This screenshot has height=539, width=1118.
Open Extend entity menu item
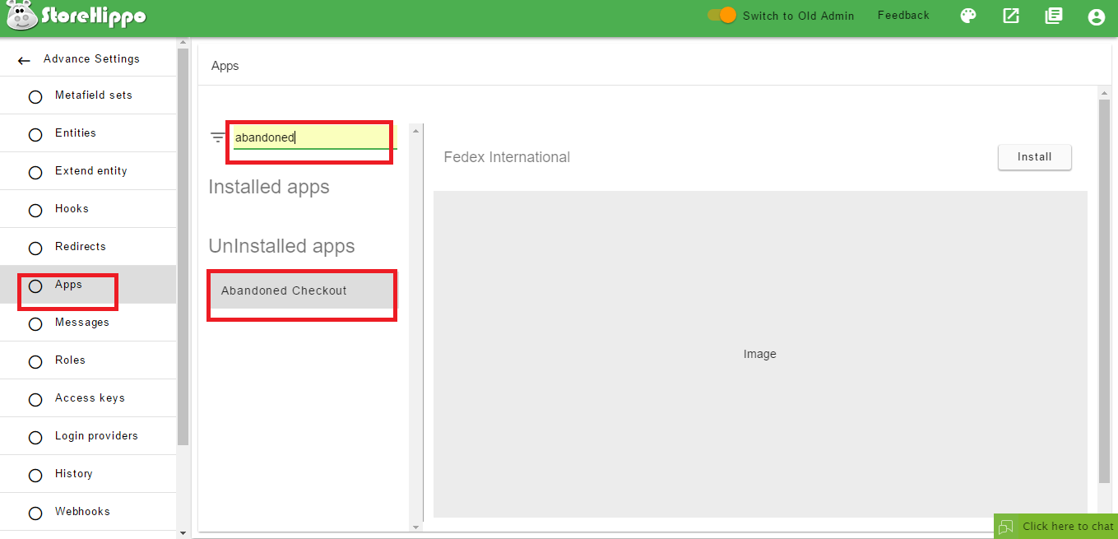[88, 171]
